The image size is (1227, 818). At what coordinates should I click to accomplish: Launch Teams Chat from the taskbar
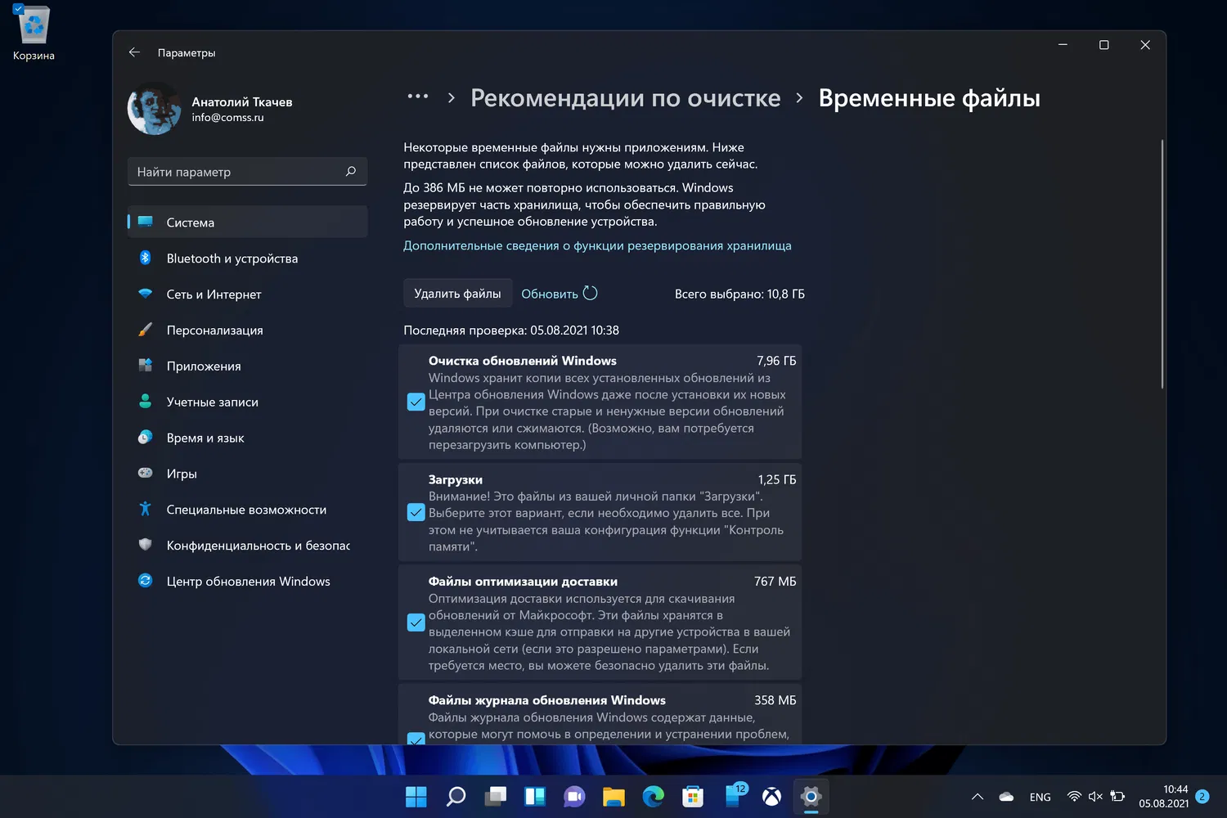[574, 797]
